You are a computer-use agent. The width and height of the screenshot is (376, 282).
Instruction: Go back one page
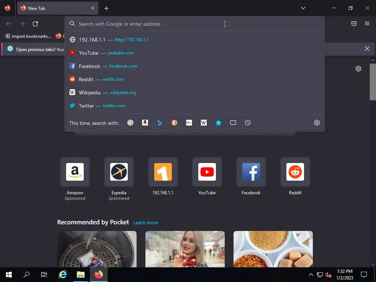click(x=9, y=24)
